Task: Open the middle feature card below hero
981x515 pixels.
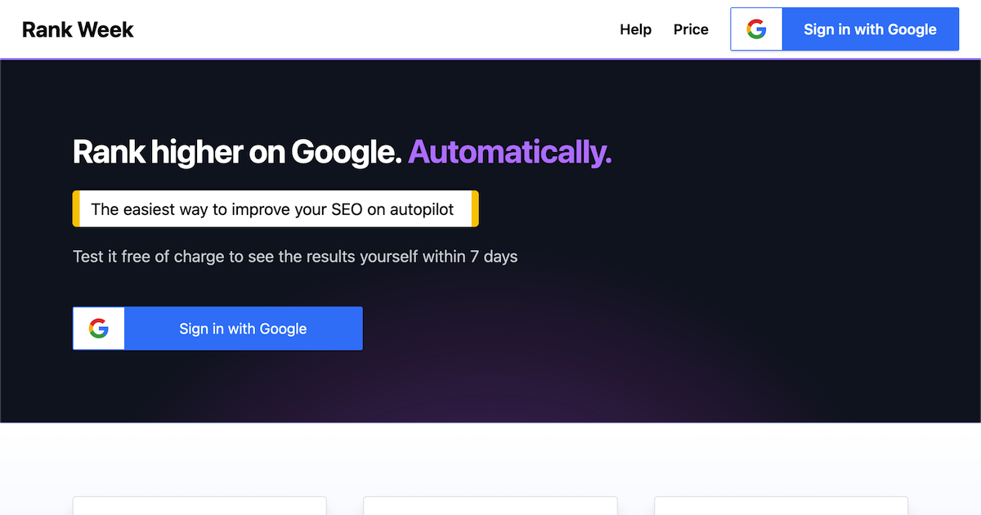Action: pyautogui.click(x=490, y=506)
